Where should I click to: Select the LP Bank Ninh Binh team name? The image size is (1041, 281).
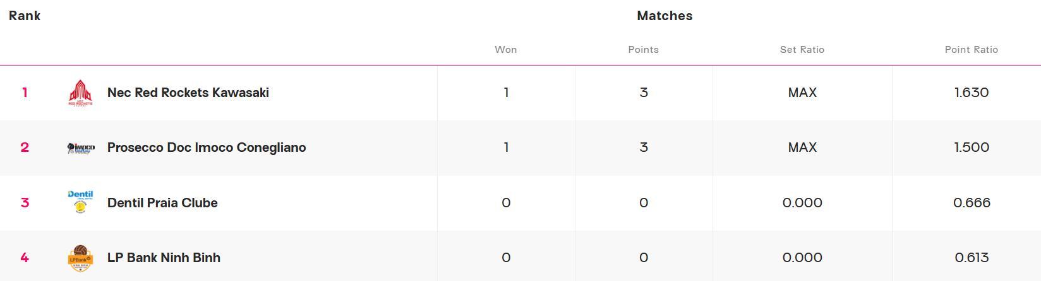(164, 258)
